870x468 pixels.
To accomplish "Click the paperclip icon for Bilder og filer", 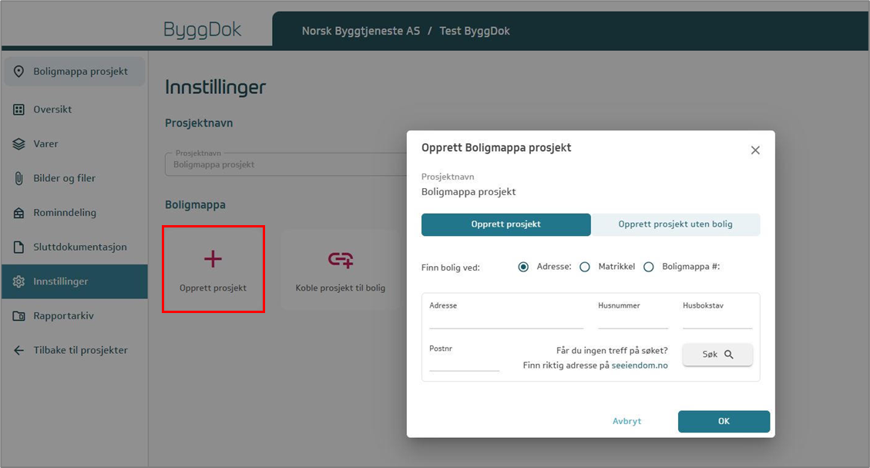I will pos(19,178).
